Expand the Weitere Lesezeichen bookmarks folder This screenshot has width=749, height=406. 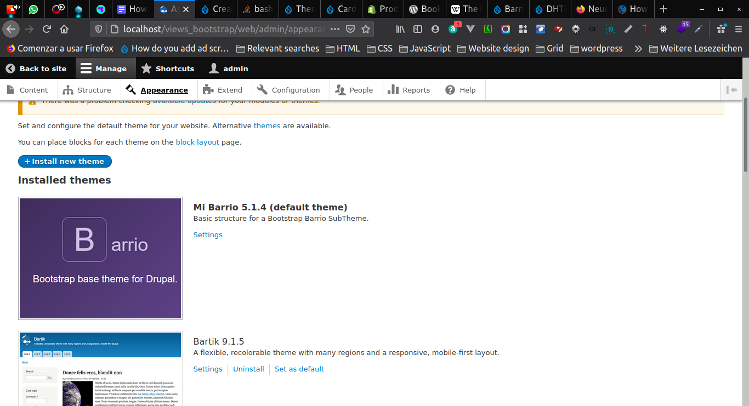point(695,48)
